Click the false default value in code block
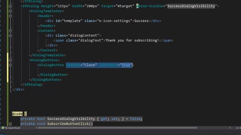 coord(135,119)
